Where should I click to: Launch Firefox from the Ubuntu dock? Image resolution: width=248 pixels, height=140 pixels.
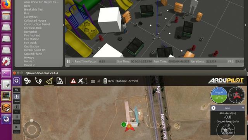(x=6, y=4)
